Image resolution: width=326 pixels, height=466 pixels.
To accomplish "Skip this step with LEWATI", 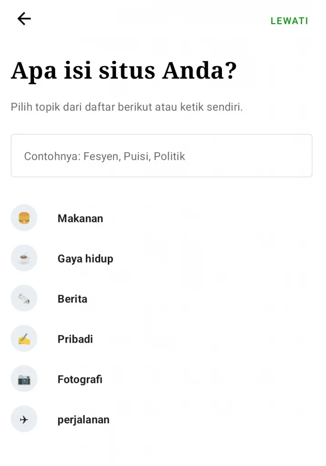I will [289, 21].
